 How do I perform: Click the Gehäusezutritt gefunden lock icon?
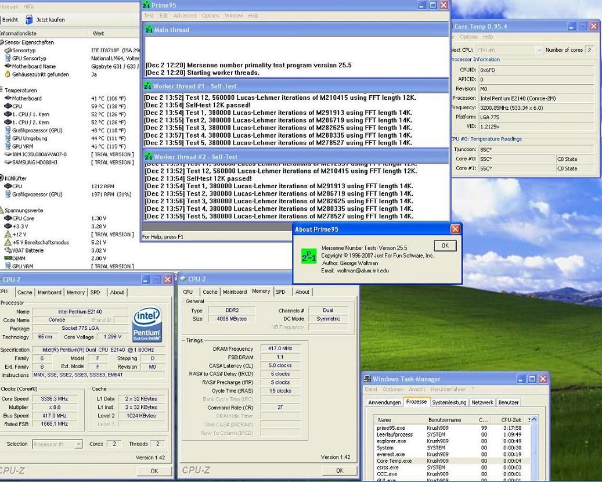(8, 74)
